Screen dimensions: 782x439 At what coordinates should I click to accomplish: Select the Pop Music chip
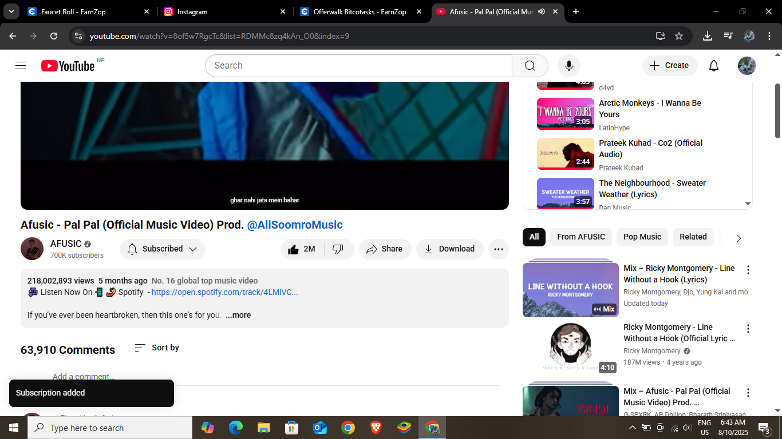pos(642,237)
